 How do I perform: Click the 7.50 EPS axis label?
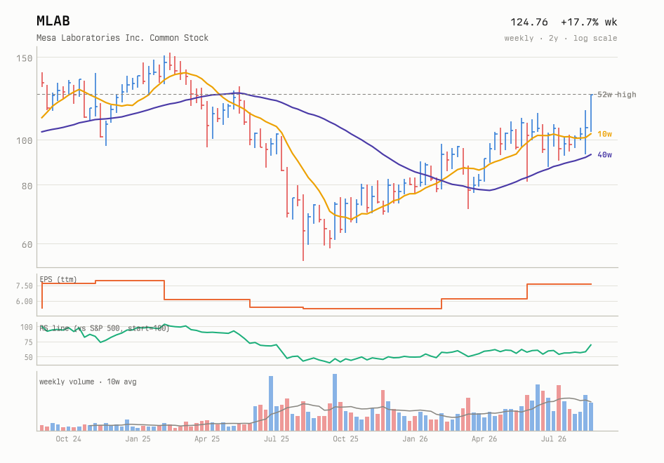25,286
